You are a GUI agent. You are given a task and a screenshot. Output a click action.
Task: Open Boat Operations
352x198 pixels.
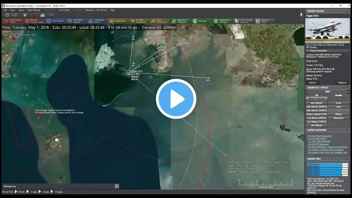[x=159, y=21]
